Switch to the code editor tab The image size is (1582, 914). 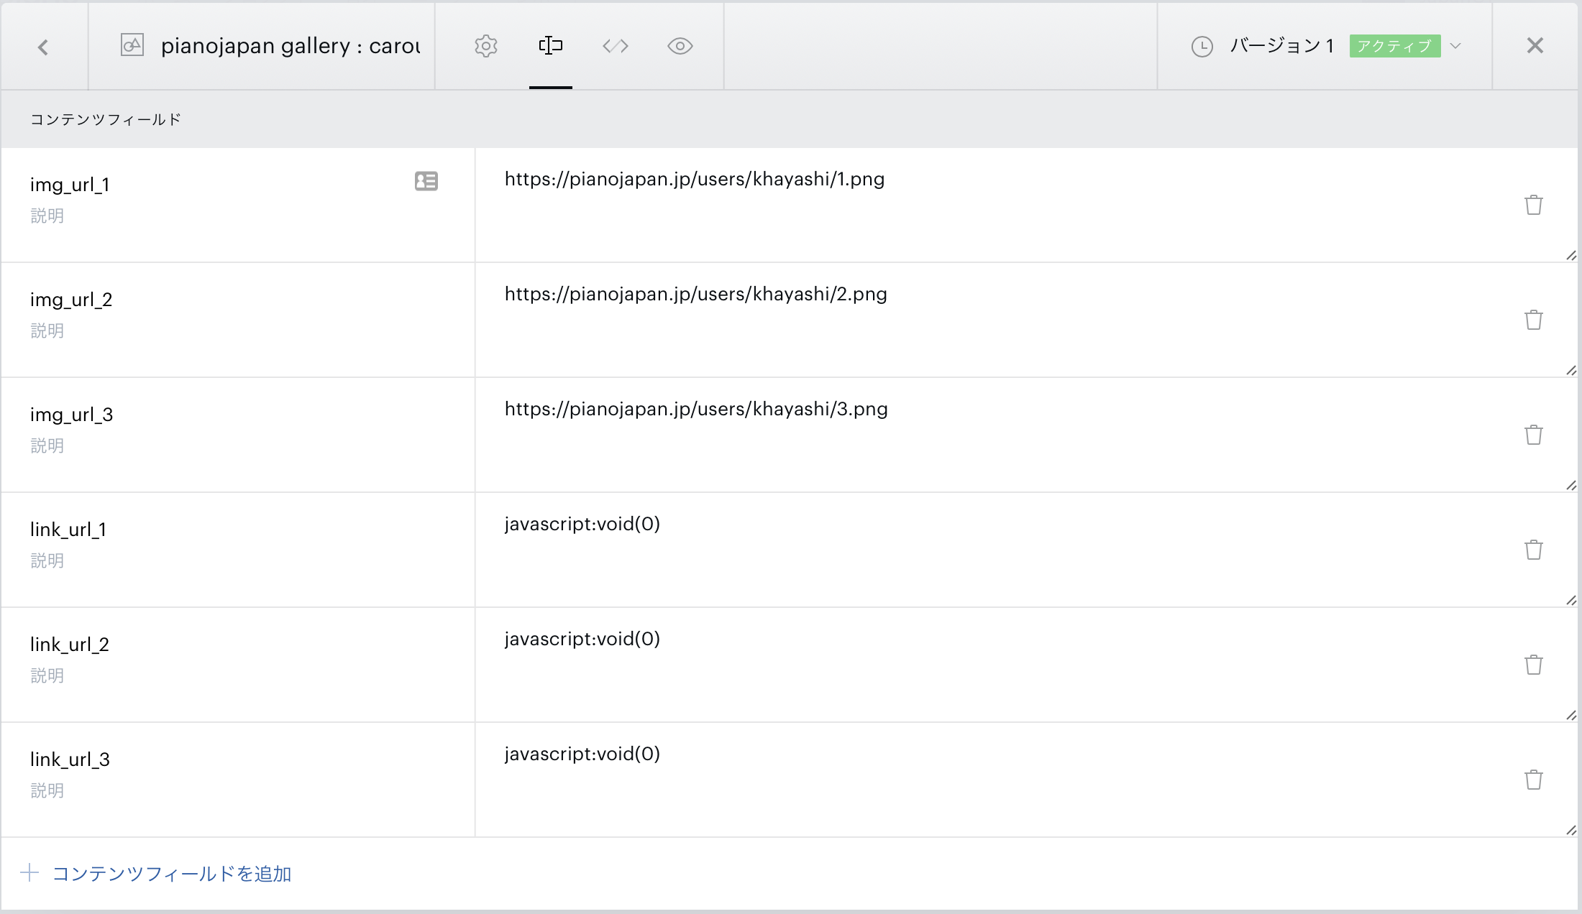click(616, 46)
